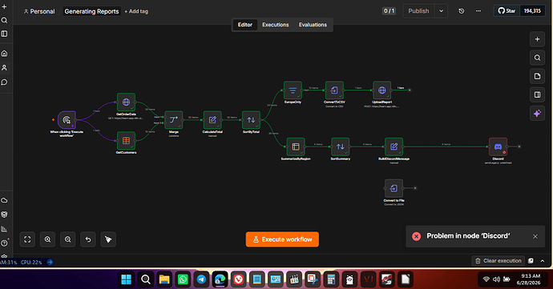Open the help question mark icon
The image size is (553, 289).
[4, 243]
